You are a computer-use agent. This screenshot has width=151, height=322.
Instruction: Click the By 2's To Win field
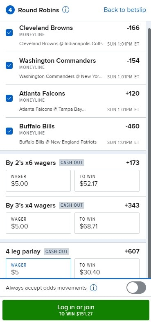pos(107,181)
